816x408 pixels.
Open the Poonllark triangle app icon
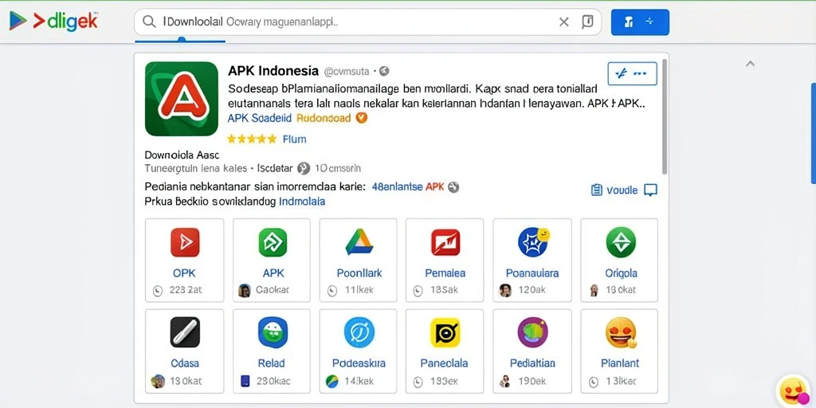click(359, 242)
